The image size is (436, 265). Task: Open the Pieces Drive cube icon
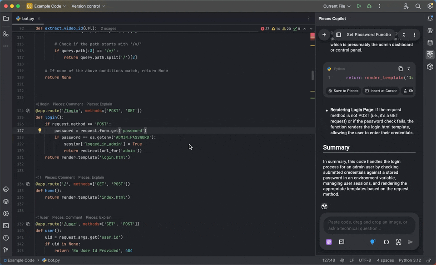coord(430,67)
